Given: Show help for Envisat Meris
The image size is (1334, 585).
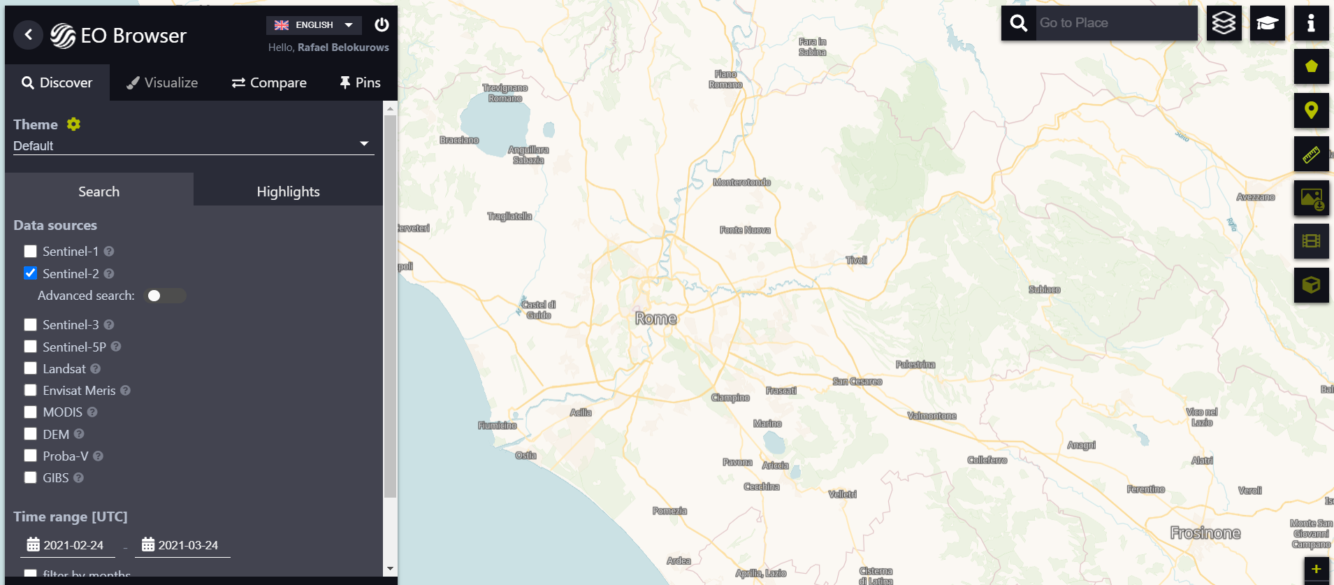Looking at the screenshot, I should click(x=126, y=390).
